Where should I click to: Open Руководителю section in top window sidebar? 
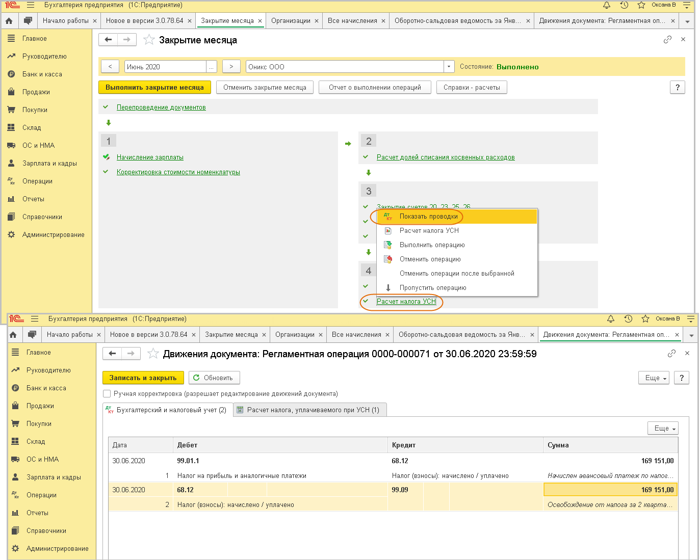pos(44,57)
